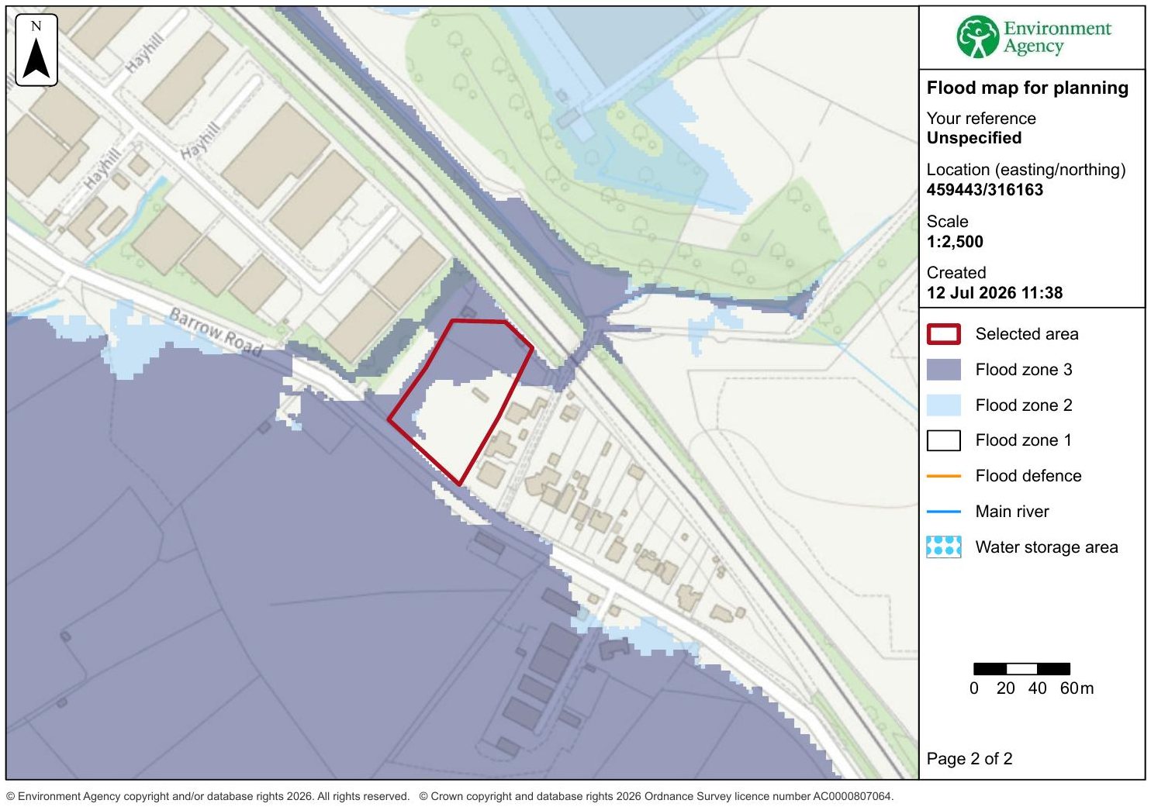This screenshot has height=807, width=1151.
Task: Click the 'Water storage area' legend text
Action: pos(1047,547)
